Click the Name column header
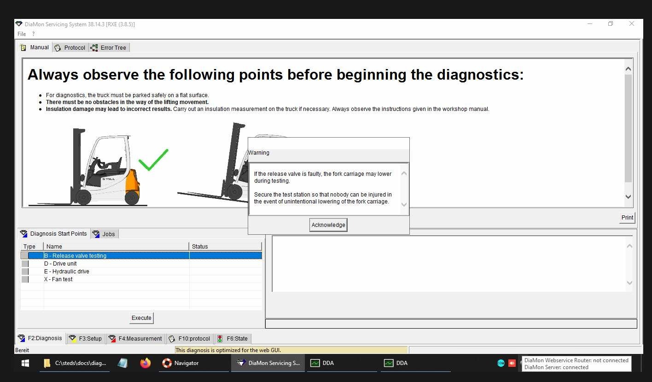Screen dimensions: 652x382 (x=116, y=247)
